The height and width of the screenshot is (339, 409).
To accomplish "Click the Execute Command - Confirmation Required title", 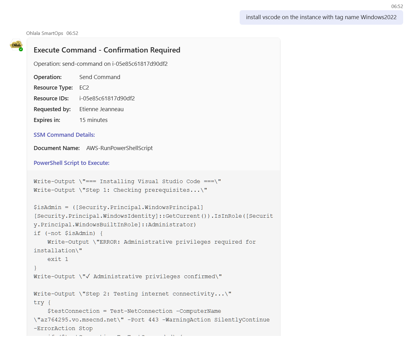I will [x=107, y=50].
